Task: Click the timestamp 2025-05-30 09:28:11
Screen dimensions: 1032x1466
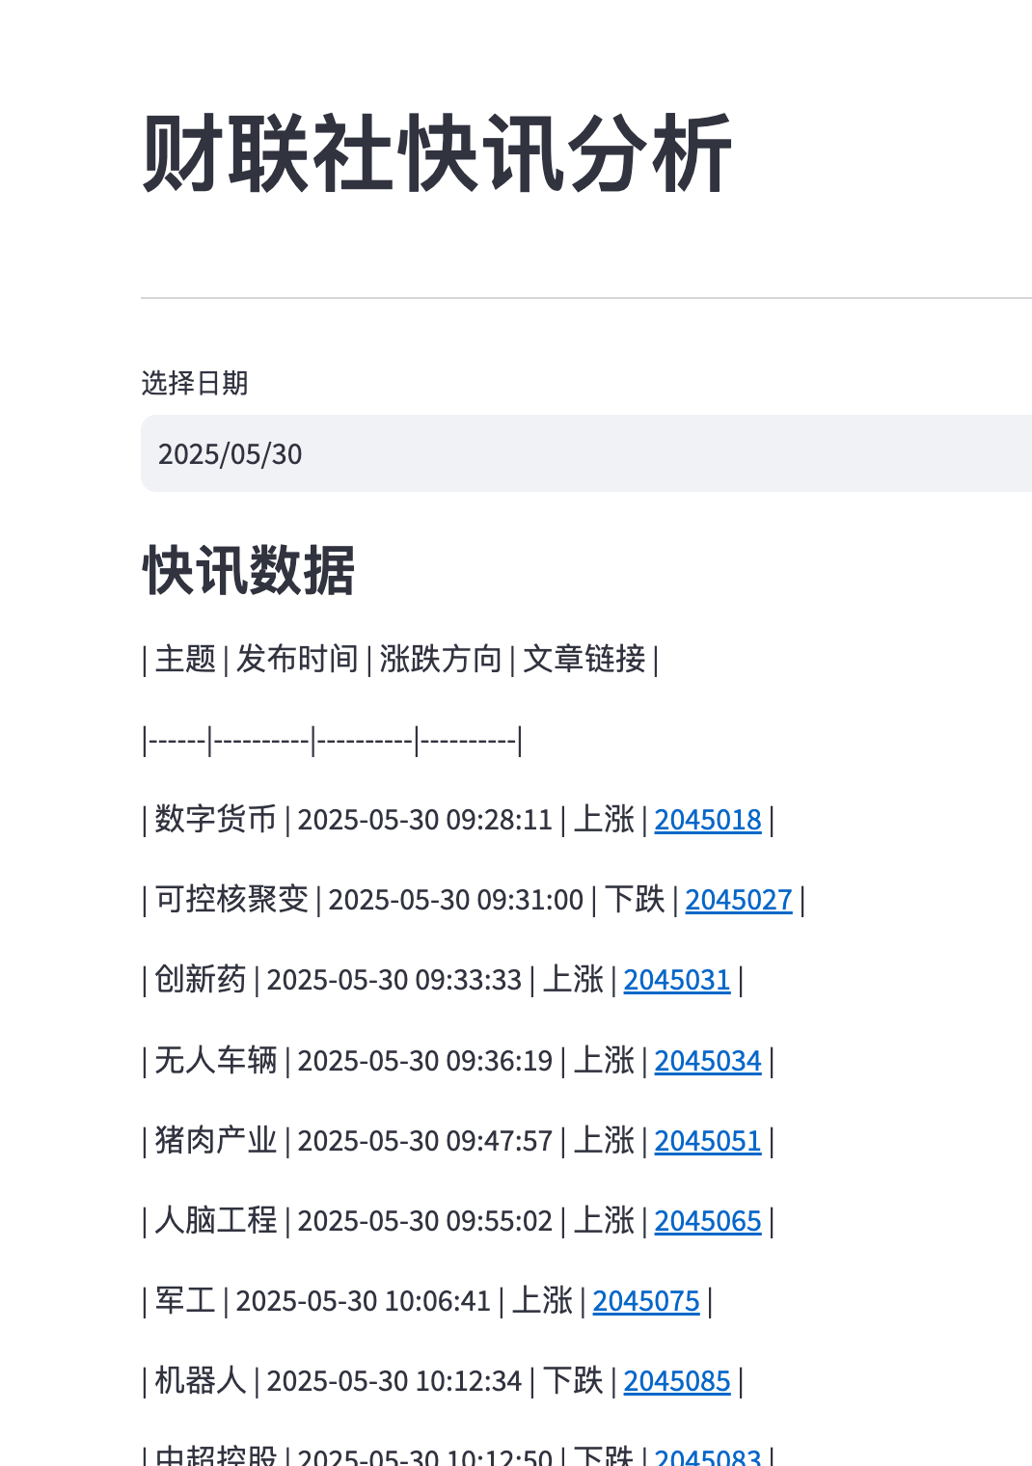Action: pyautogui.click(x=425, y=820)
